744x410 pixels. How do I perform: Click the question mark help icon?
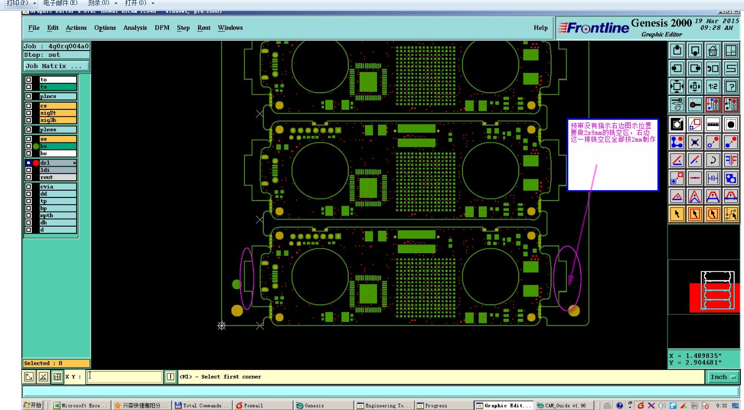(731, 86)
